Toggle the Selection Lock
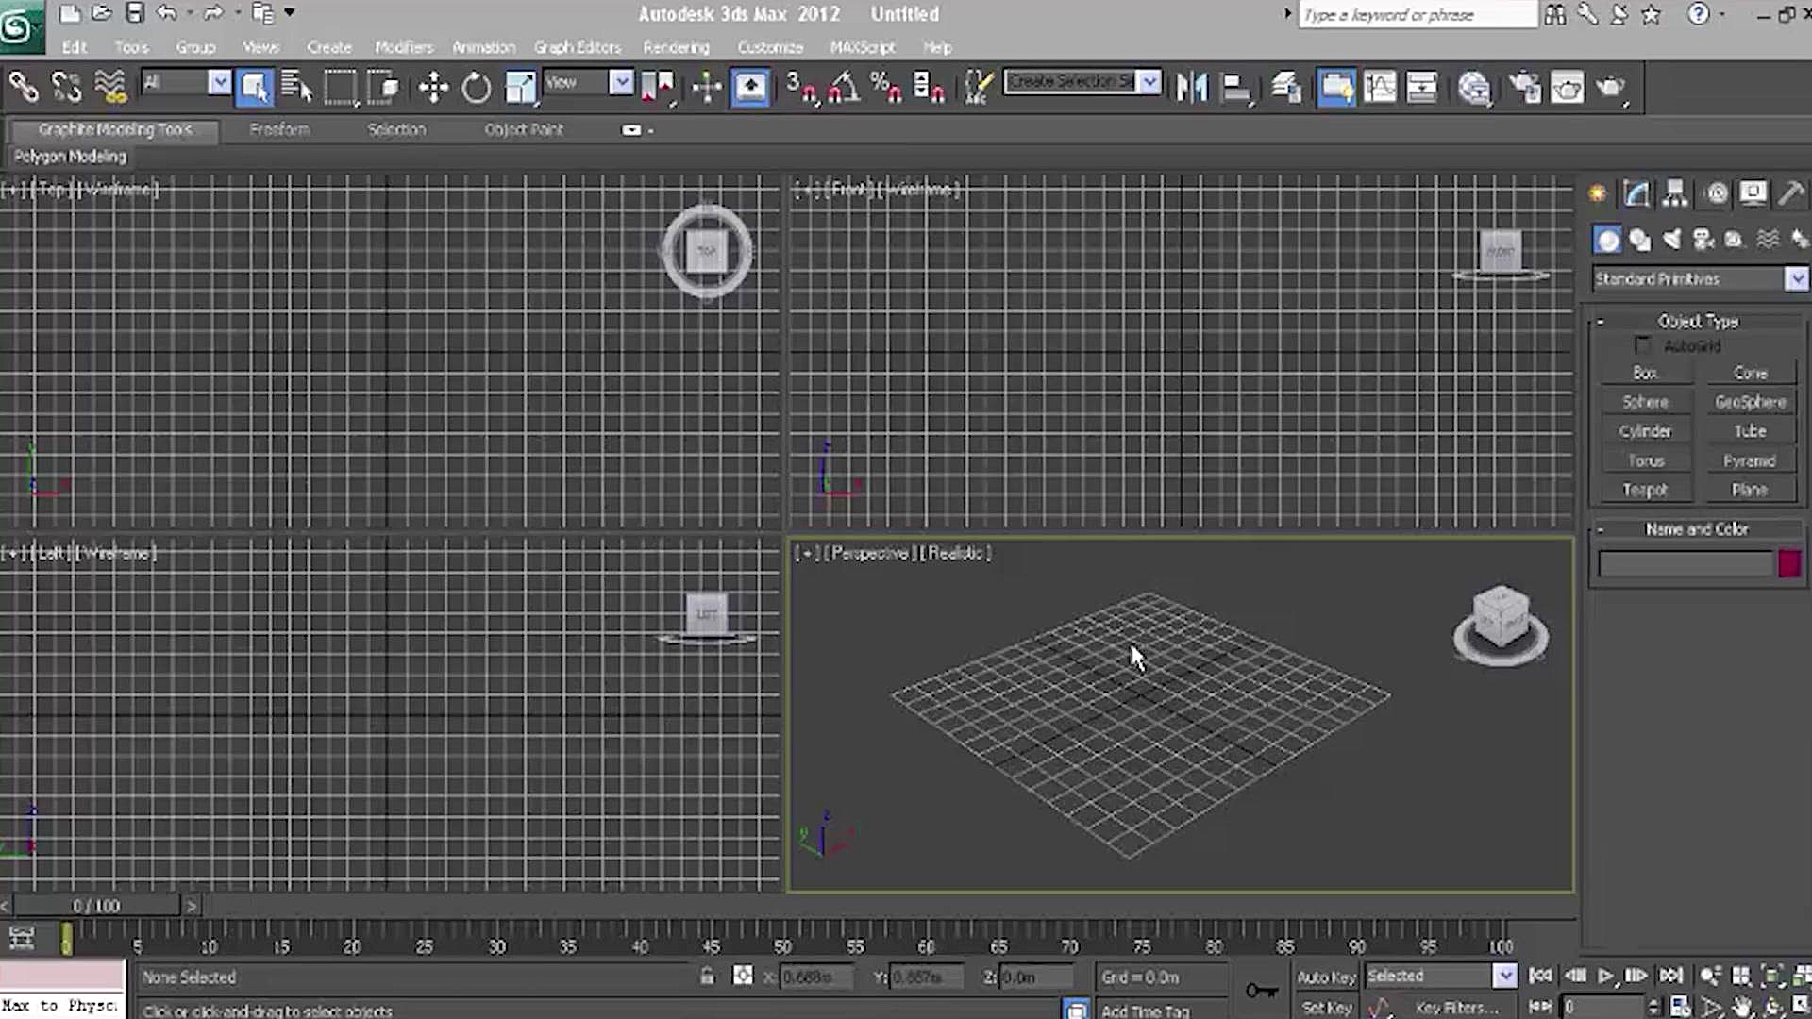 pyautogui.click(x=708, y=977)
